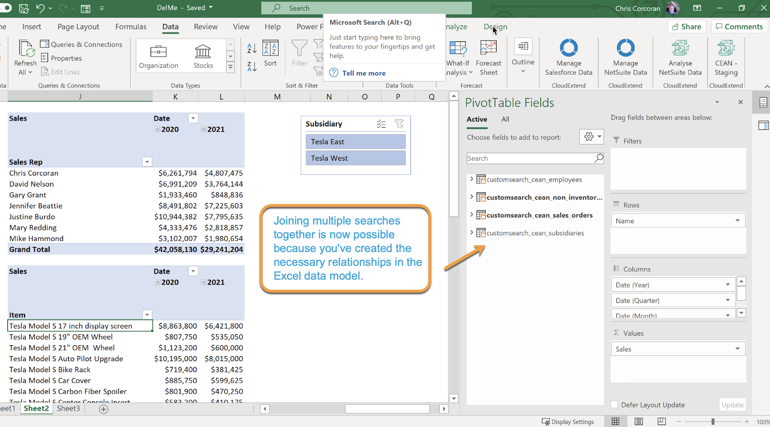This screenshot has height=427, width=770.
Task: Click the Share button
Action: pos(687,26)
